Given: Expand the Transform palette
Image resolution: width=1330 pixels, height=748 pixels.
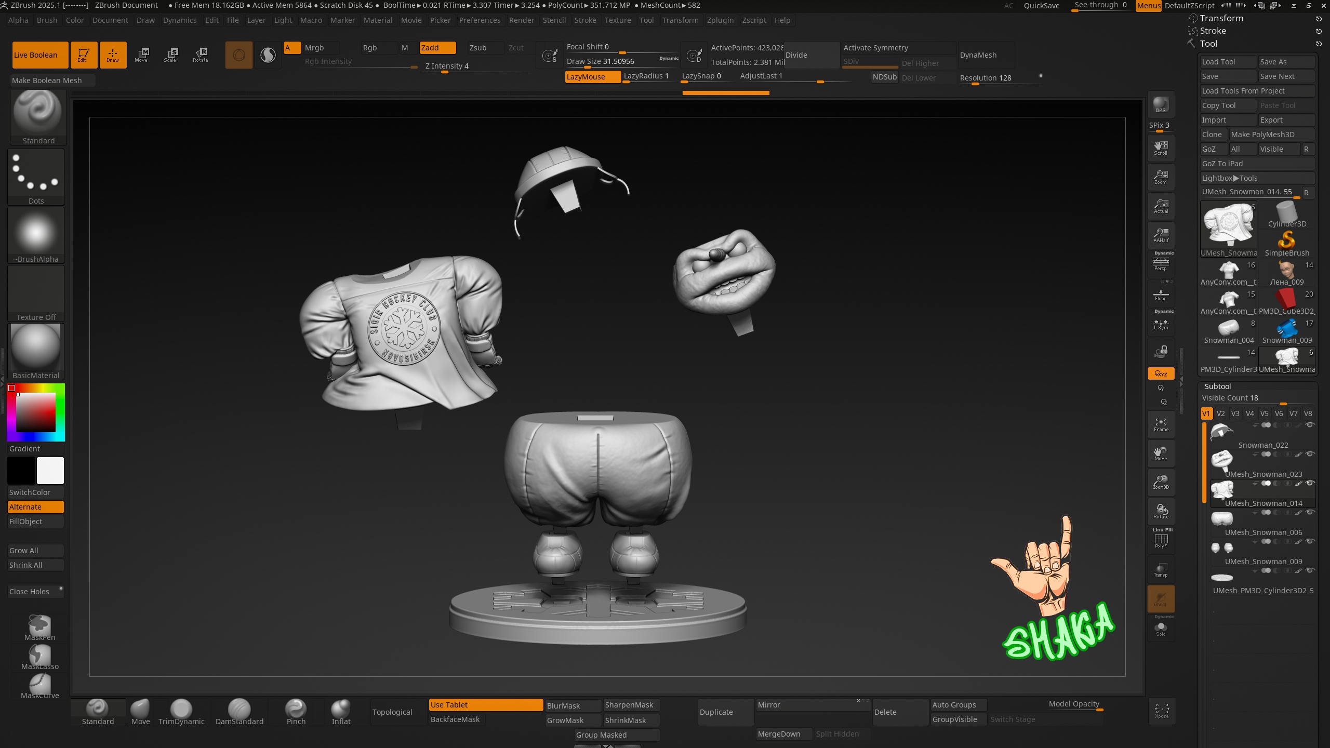Looking at the screenshot, I should pos(1221,18).
